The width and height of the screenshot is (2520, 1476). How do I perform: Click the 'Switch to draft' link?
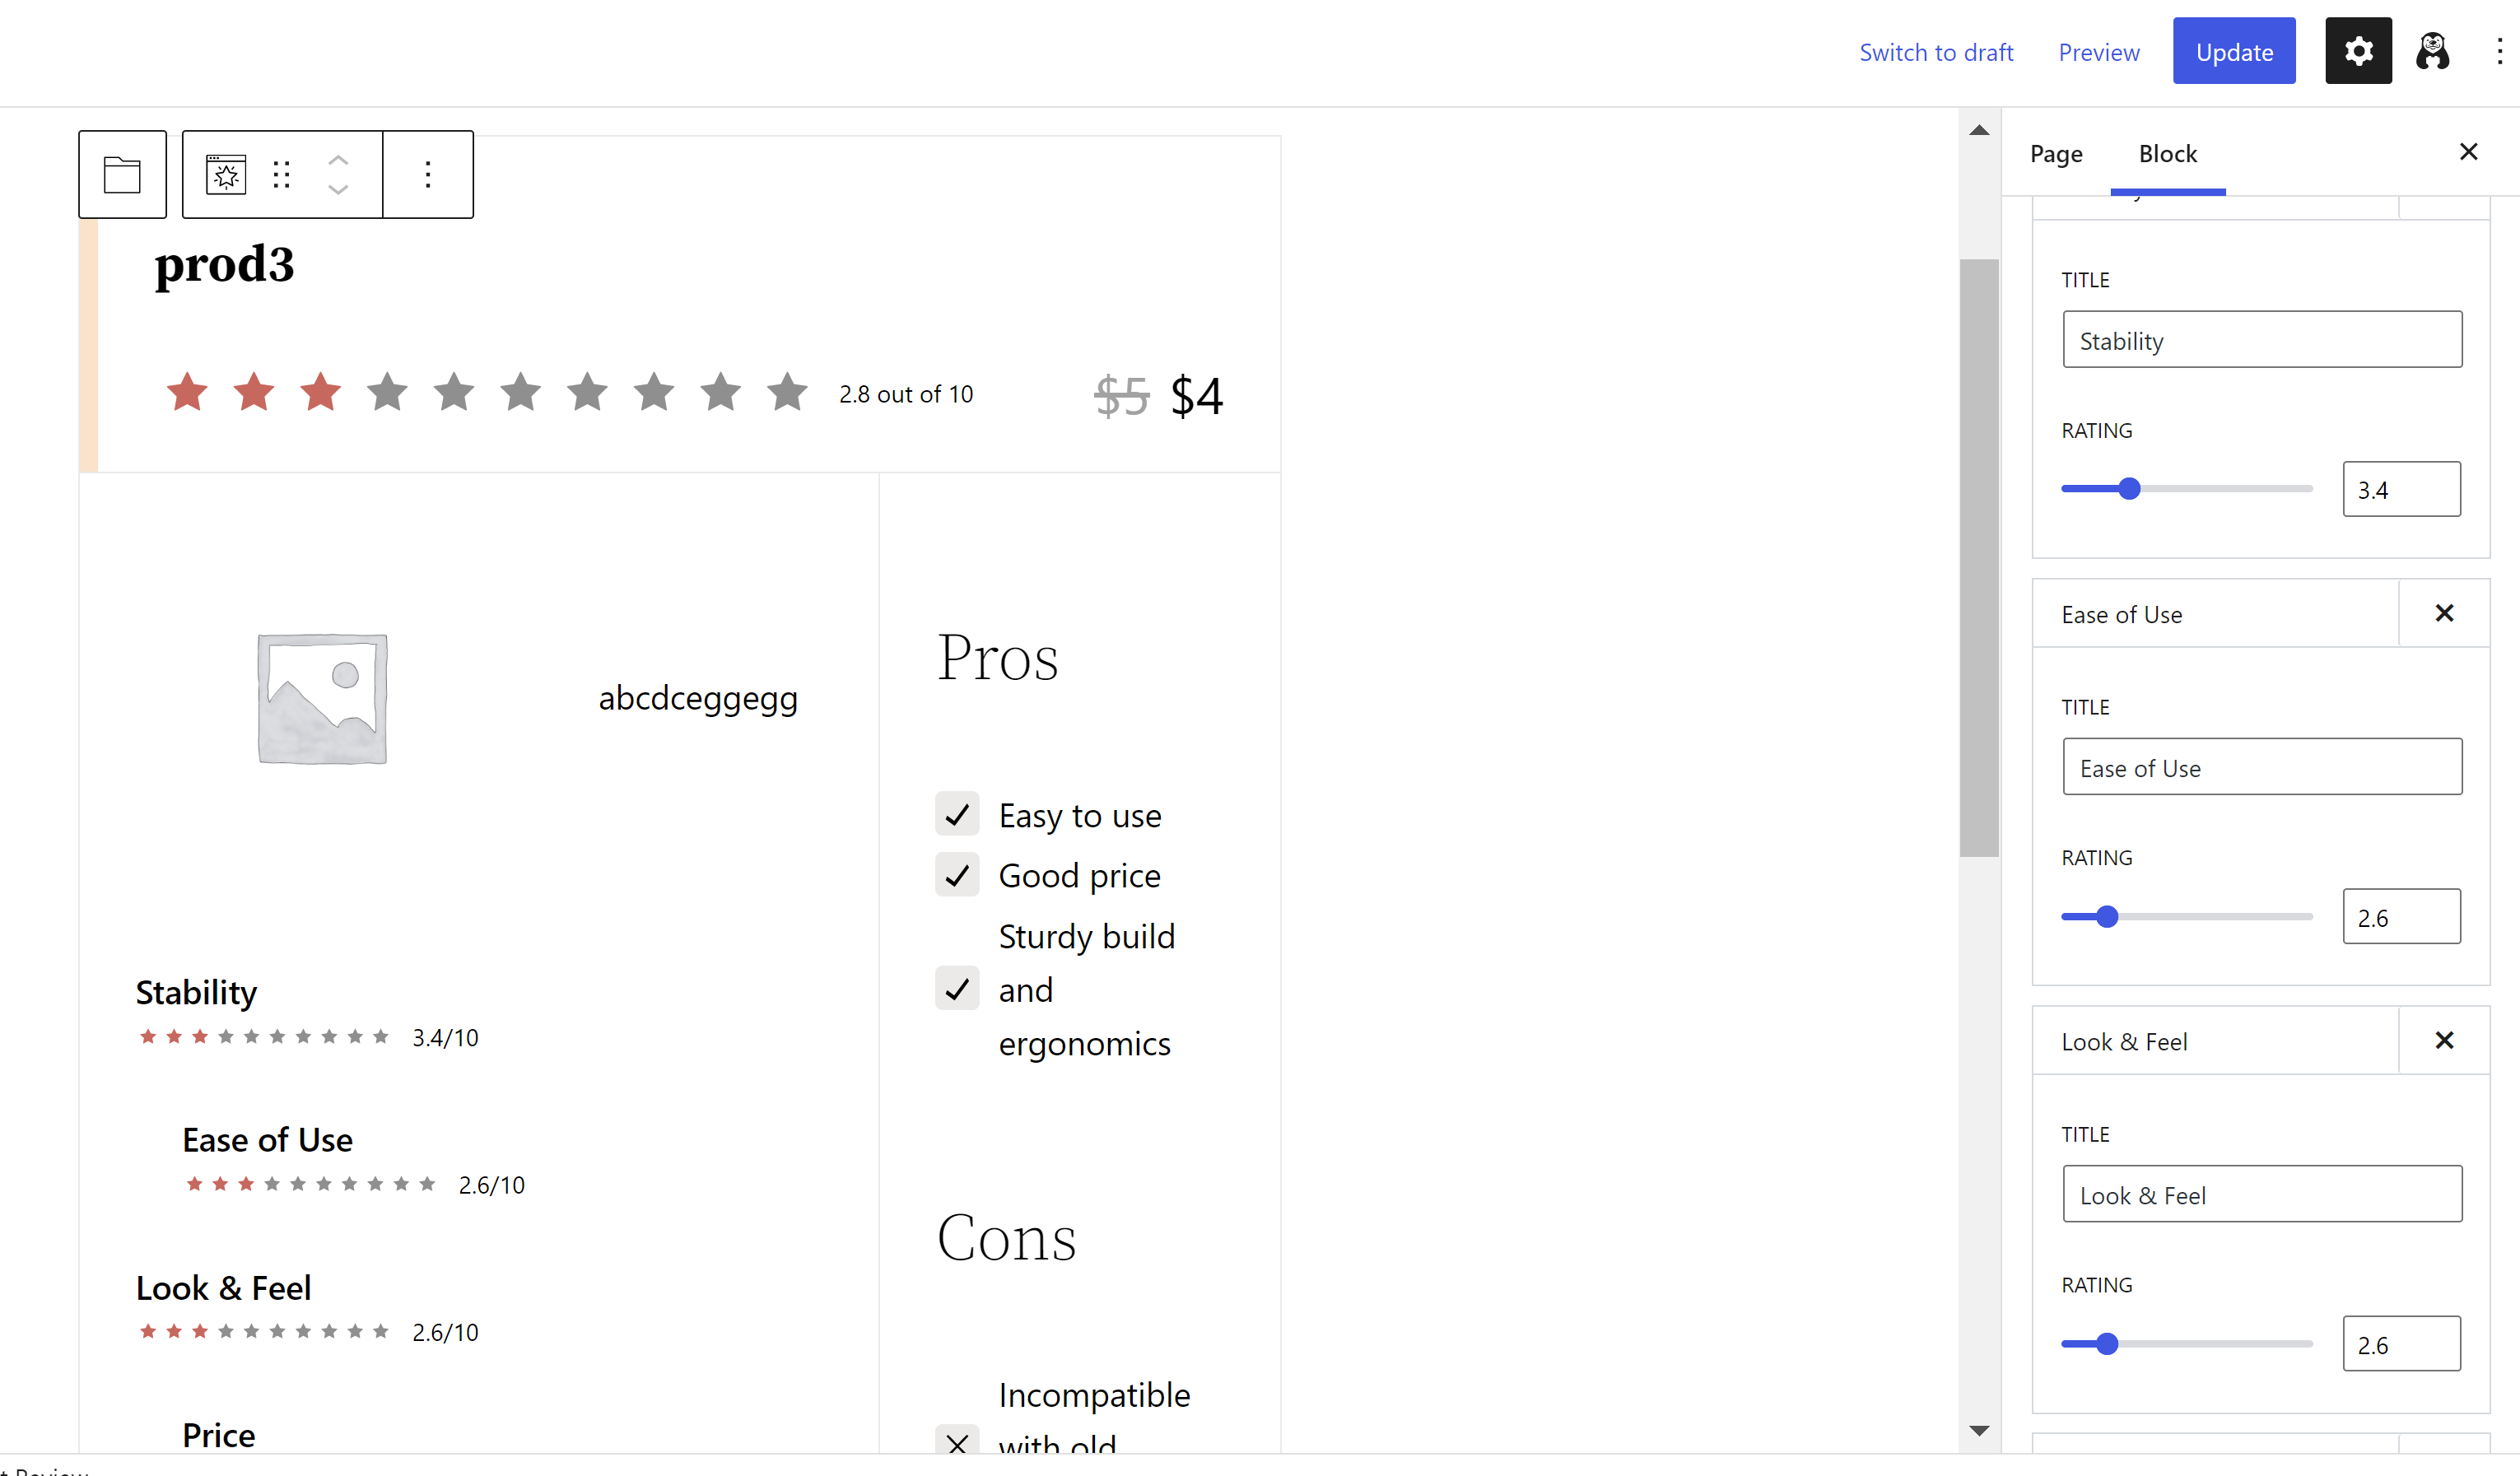pos(1936,51)
